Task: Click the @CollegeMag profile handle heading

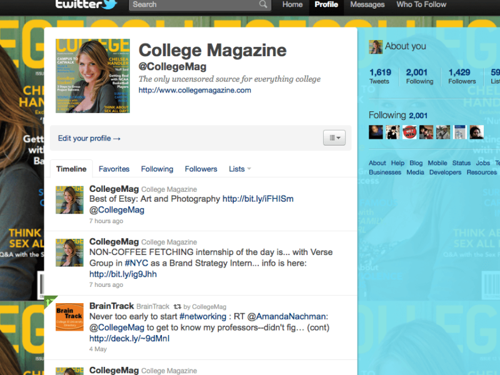Action: [172, 67]
